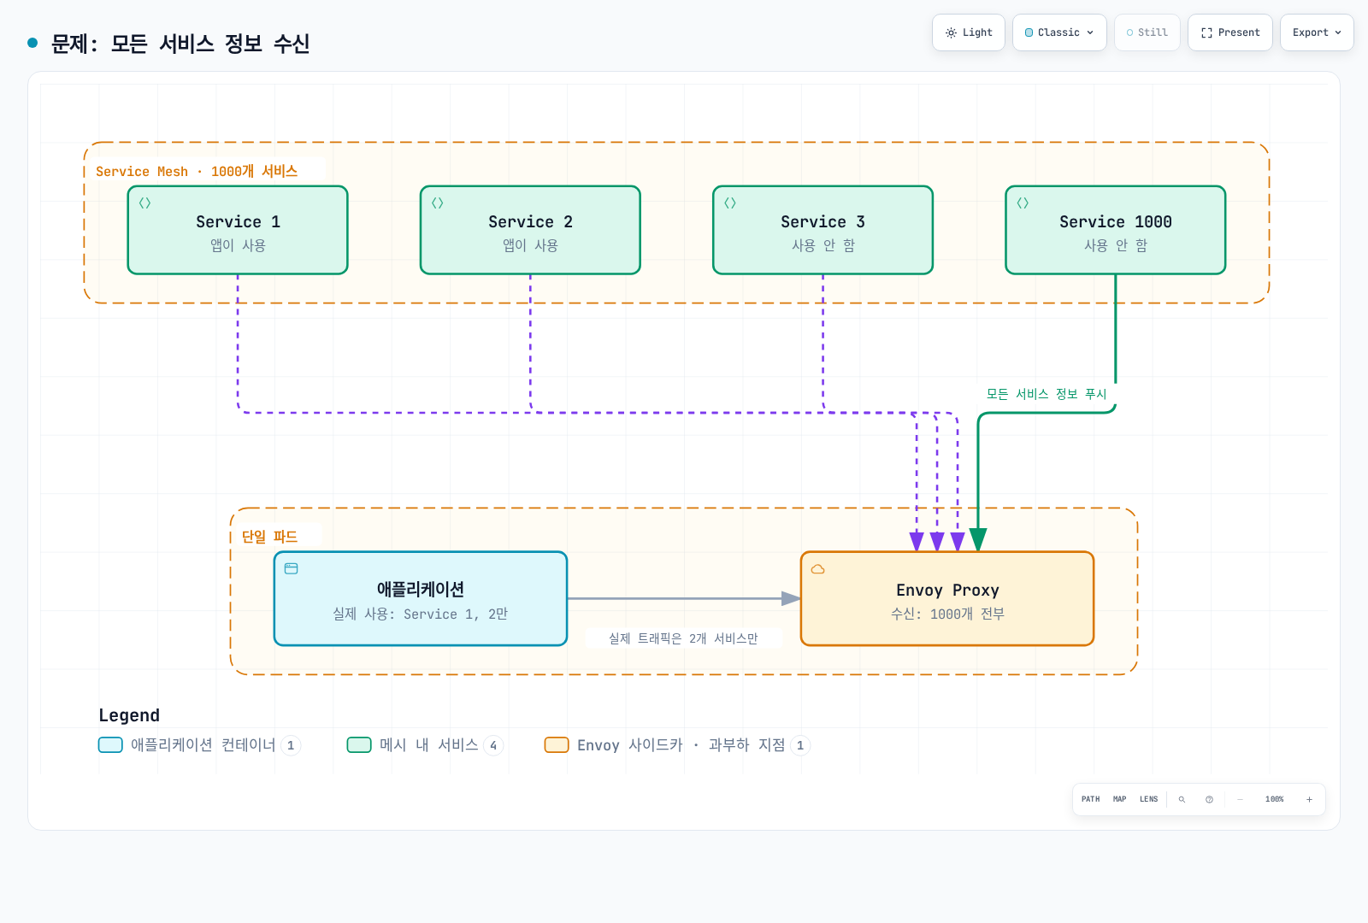Switch to LENS mode
This screenshot has width=1368, height=923.
1149,800
